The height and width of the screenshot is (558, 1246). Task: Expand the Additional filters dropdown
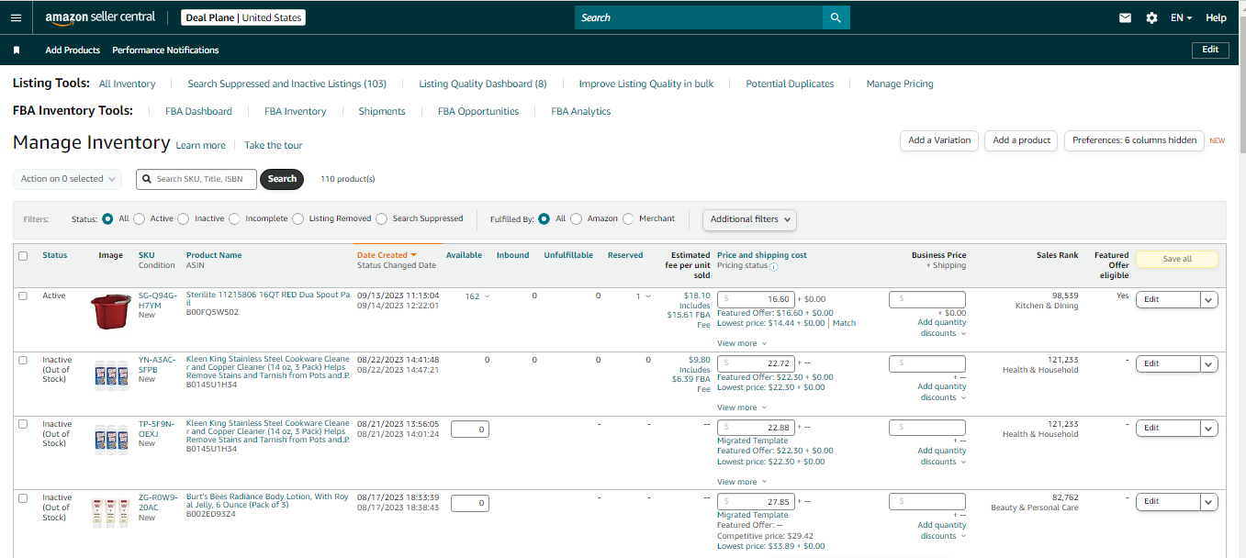pyautogui.click(x=749, y=219)
